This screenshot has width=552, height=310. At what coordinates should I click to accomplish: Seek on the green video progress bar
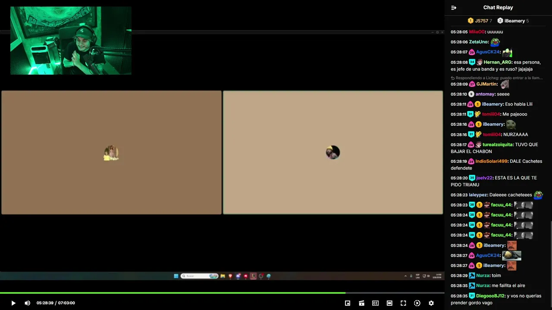click(222, 293)
